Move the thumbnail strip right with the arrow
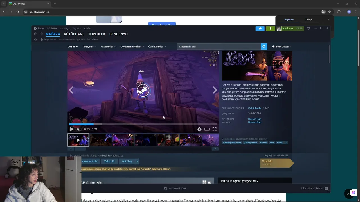The width and height of the screenshot is (360, 202). point(215,149)
